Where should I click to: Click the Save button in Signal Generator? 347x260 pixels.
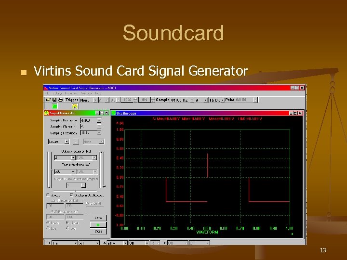click(98, 218)
